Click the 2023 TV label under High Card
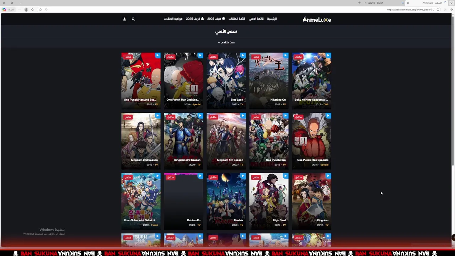Image resolution: width=455 pixels, height=256 pixels. click(280, 225)
